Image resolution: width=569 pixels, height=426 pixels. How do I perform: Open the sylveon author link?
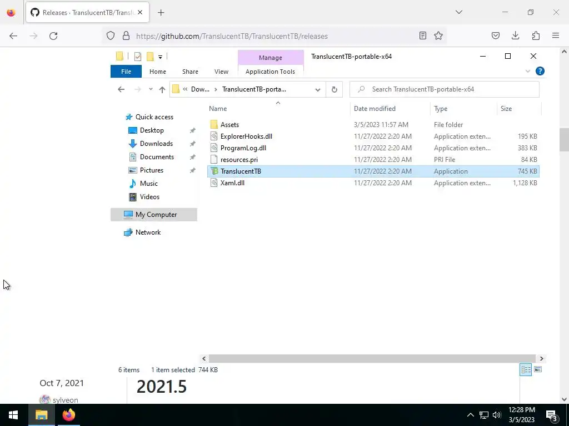point(66,400)
